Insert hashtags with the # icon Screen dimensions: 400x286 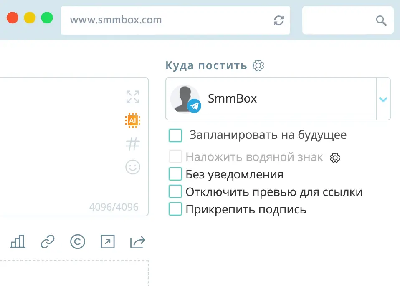[133, 144]
